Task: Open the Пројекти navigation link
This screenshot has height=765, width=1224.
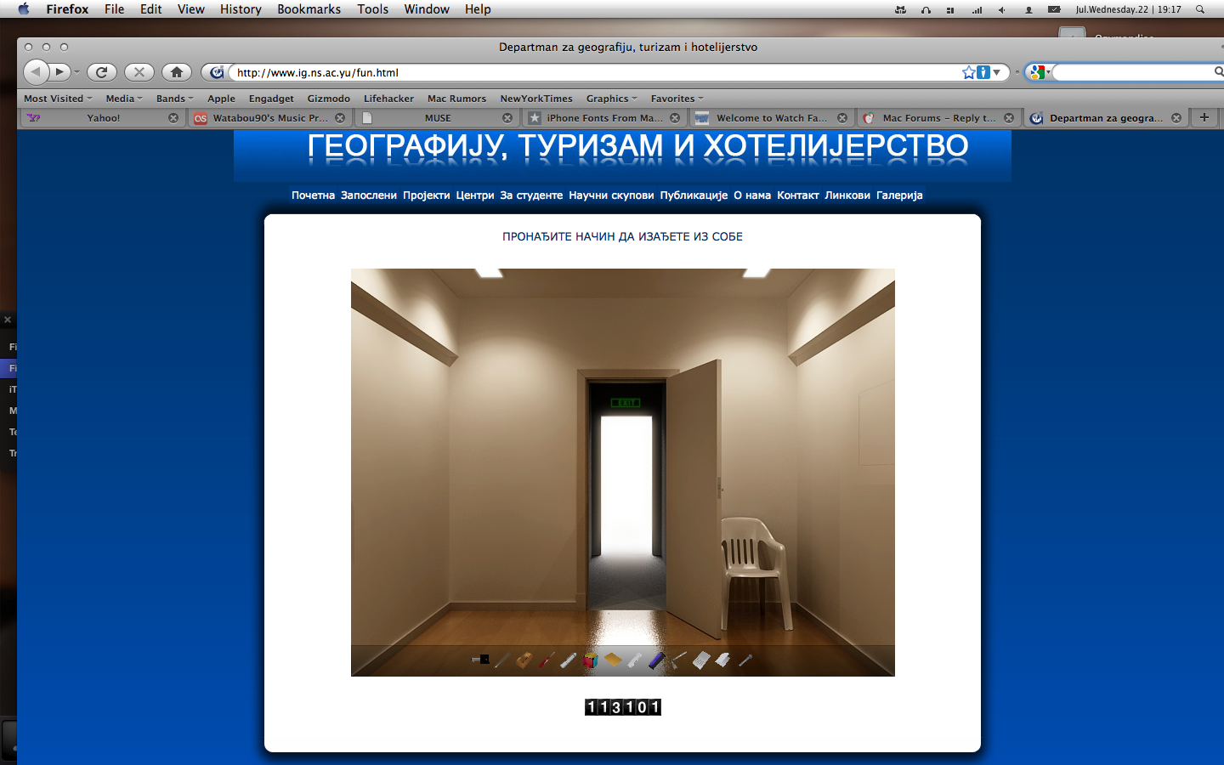Action: [427, 195]
